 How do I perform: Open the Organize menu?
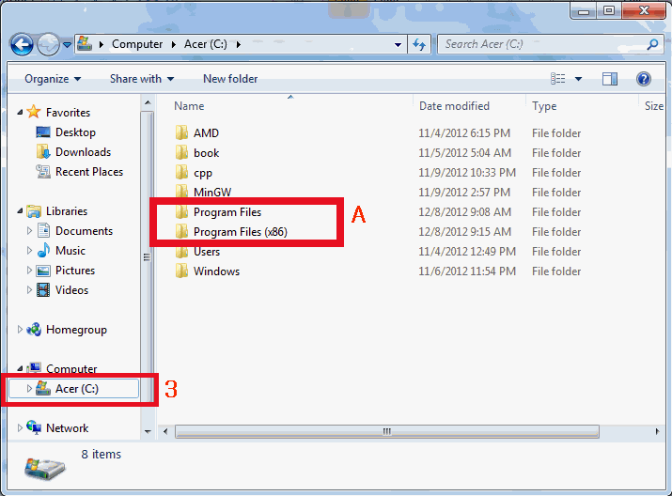(53, 79)
